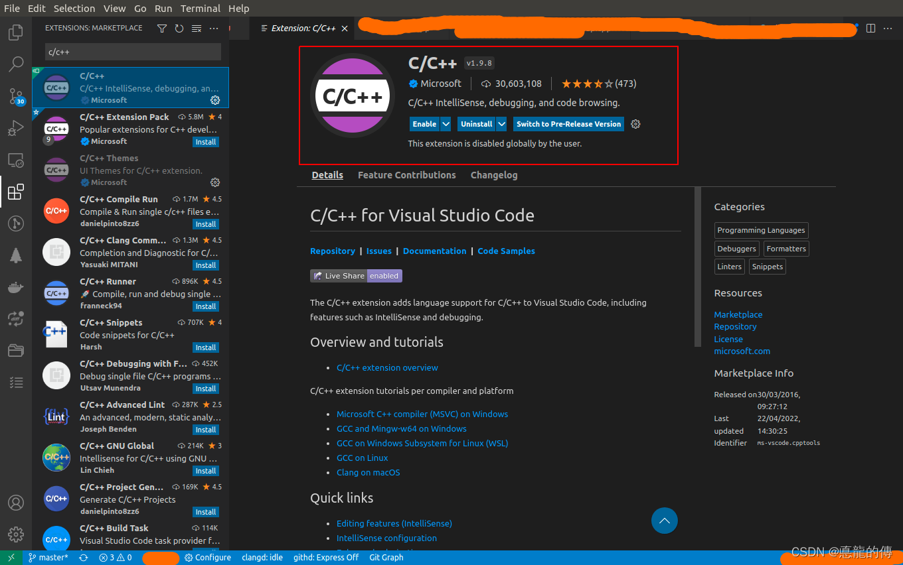Open Clang on macOS link

click(x=369, y=472)
